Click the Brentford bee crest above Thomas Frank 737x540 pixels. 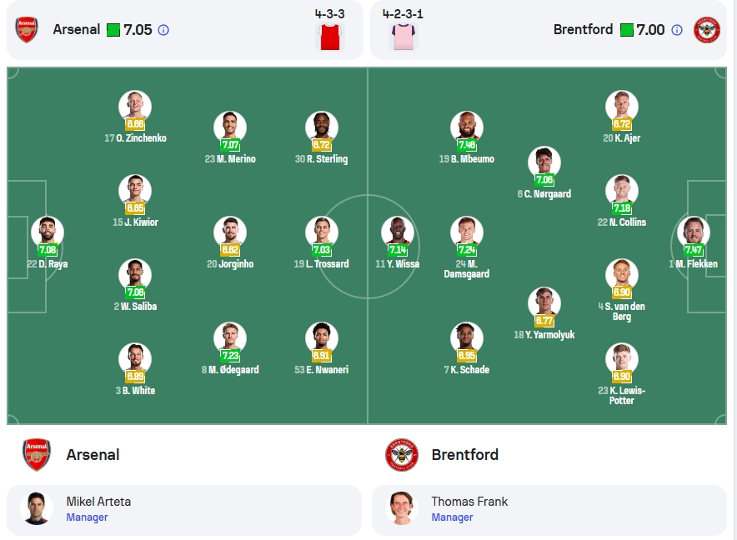pyautogui.click(x=401, y=454)
